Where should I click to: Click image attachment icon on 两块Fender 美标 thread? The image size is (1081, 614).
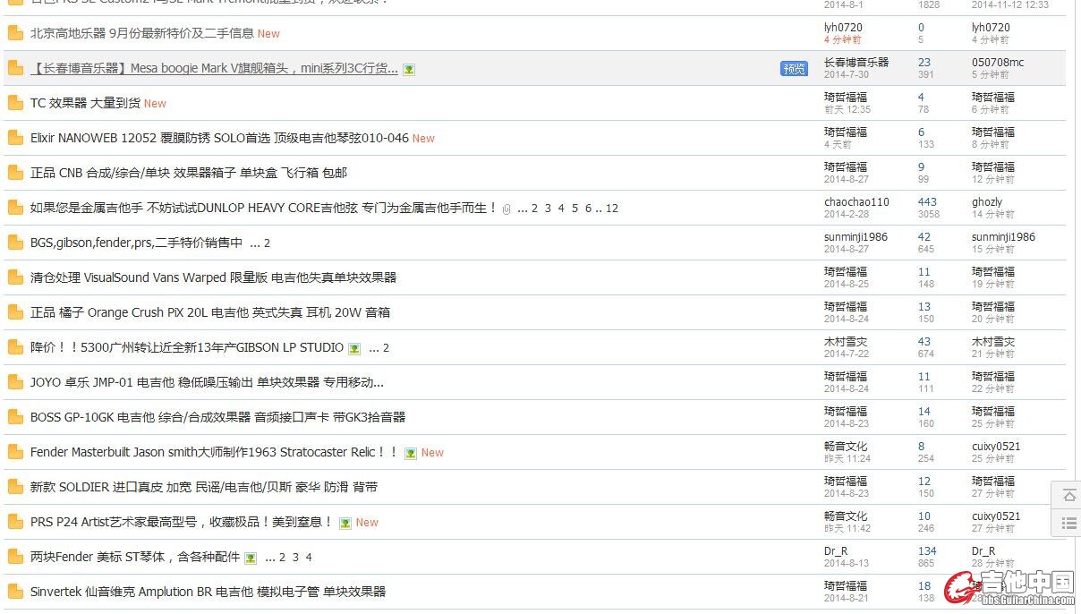251,558
